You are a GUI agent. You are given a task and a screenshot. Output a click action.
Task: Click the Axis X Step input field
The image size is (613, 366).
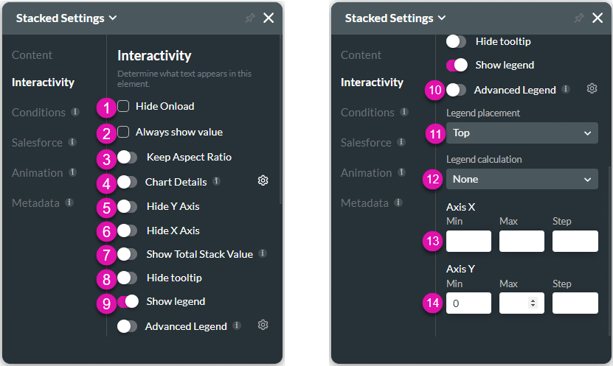pyautogui.click(x=575, y=241)
